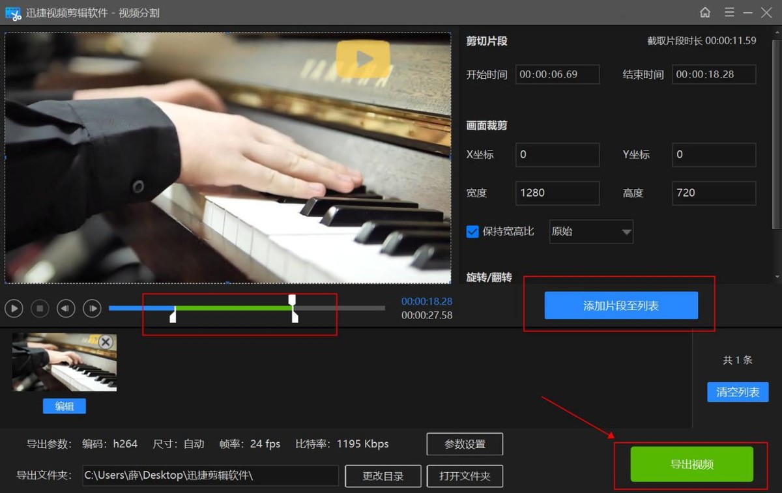782x493 pixels.
Task: Open 参数设置 export settings
Action: click(465, 444)
